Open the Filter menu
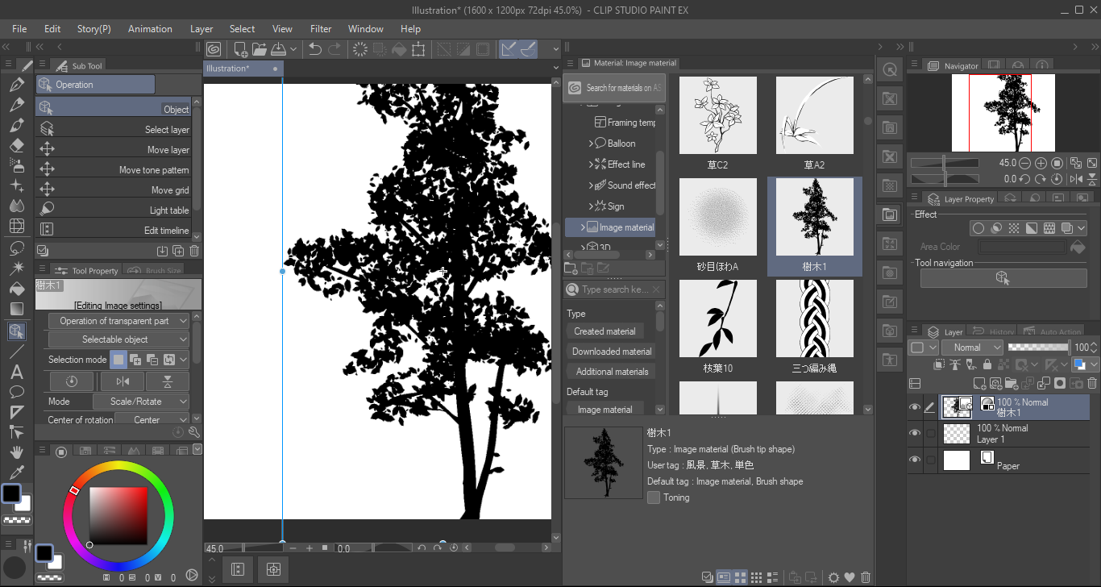This screenshot has height=587, width=1101. (320, 28)
